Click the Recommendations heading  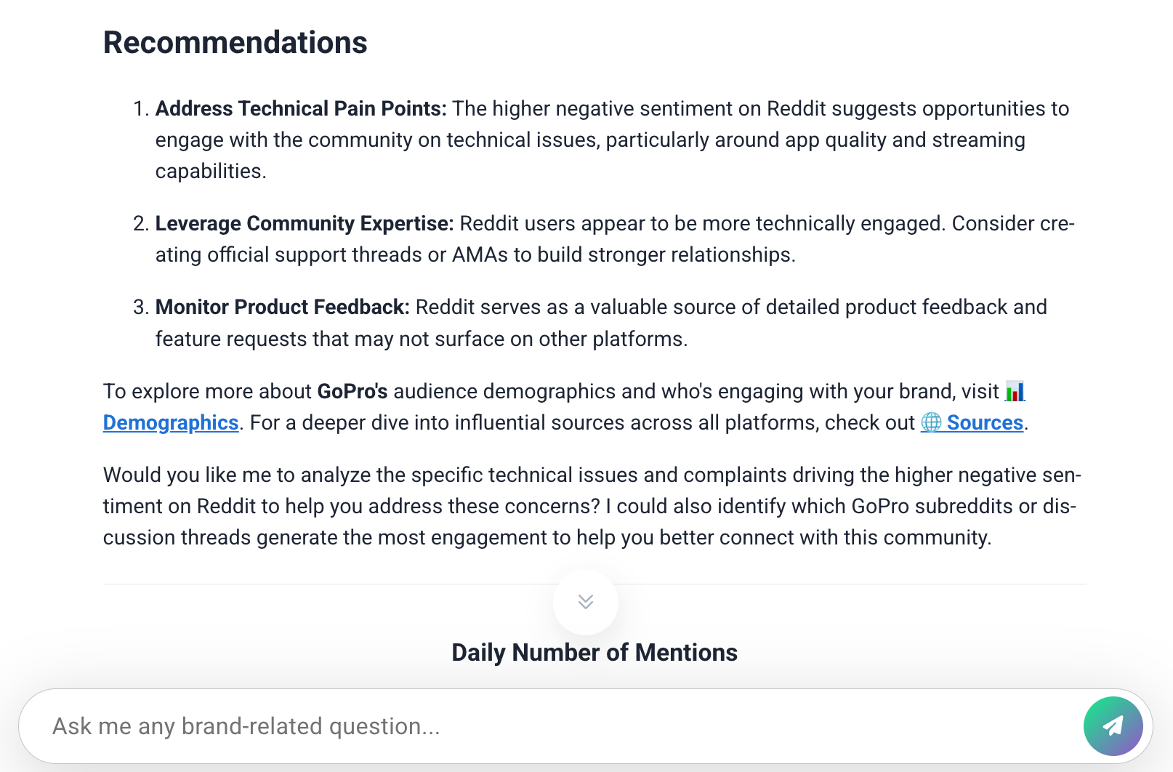(235, 42)
